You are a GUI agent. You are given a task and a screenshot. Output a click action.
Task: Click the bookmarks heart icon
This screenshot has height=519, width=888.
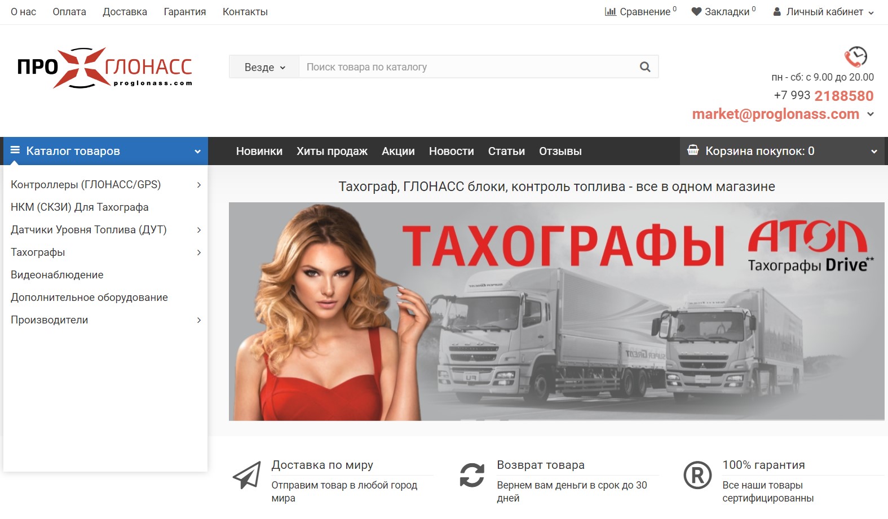coord(696,11)
